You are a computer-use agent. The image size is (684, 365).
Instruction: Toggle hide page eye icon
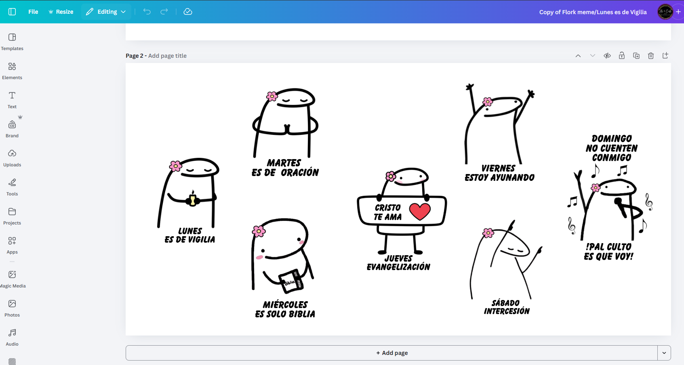(607, 56)
